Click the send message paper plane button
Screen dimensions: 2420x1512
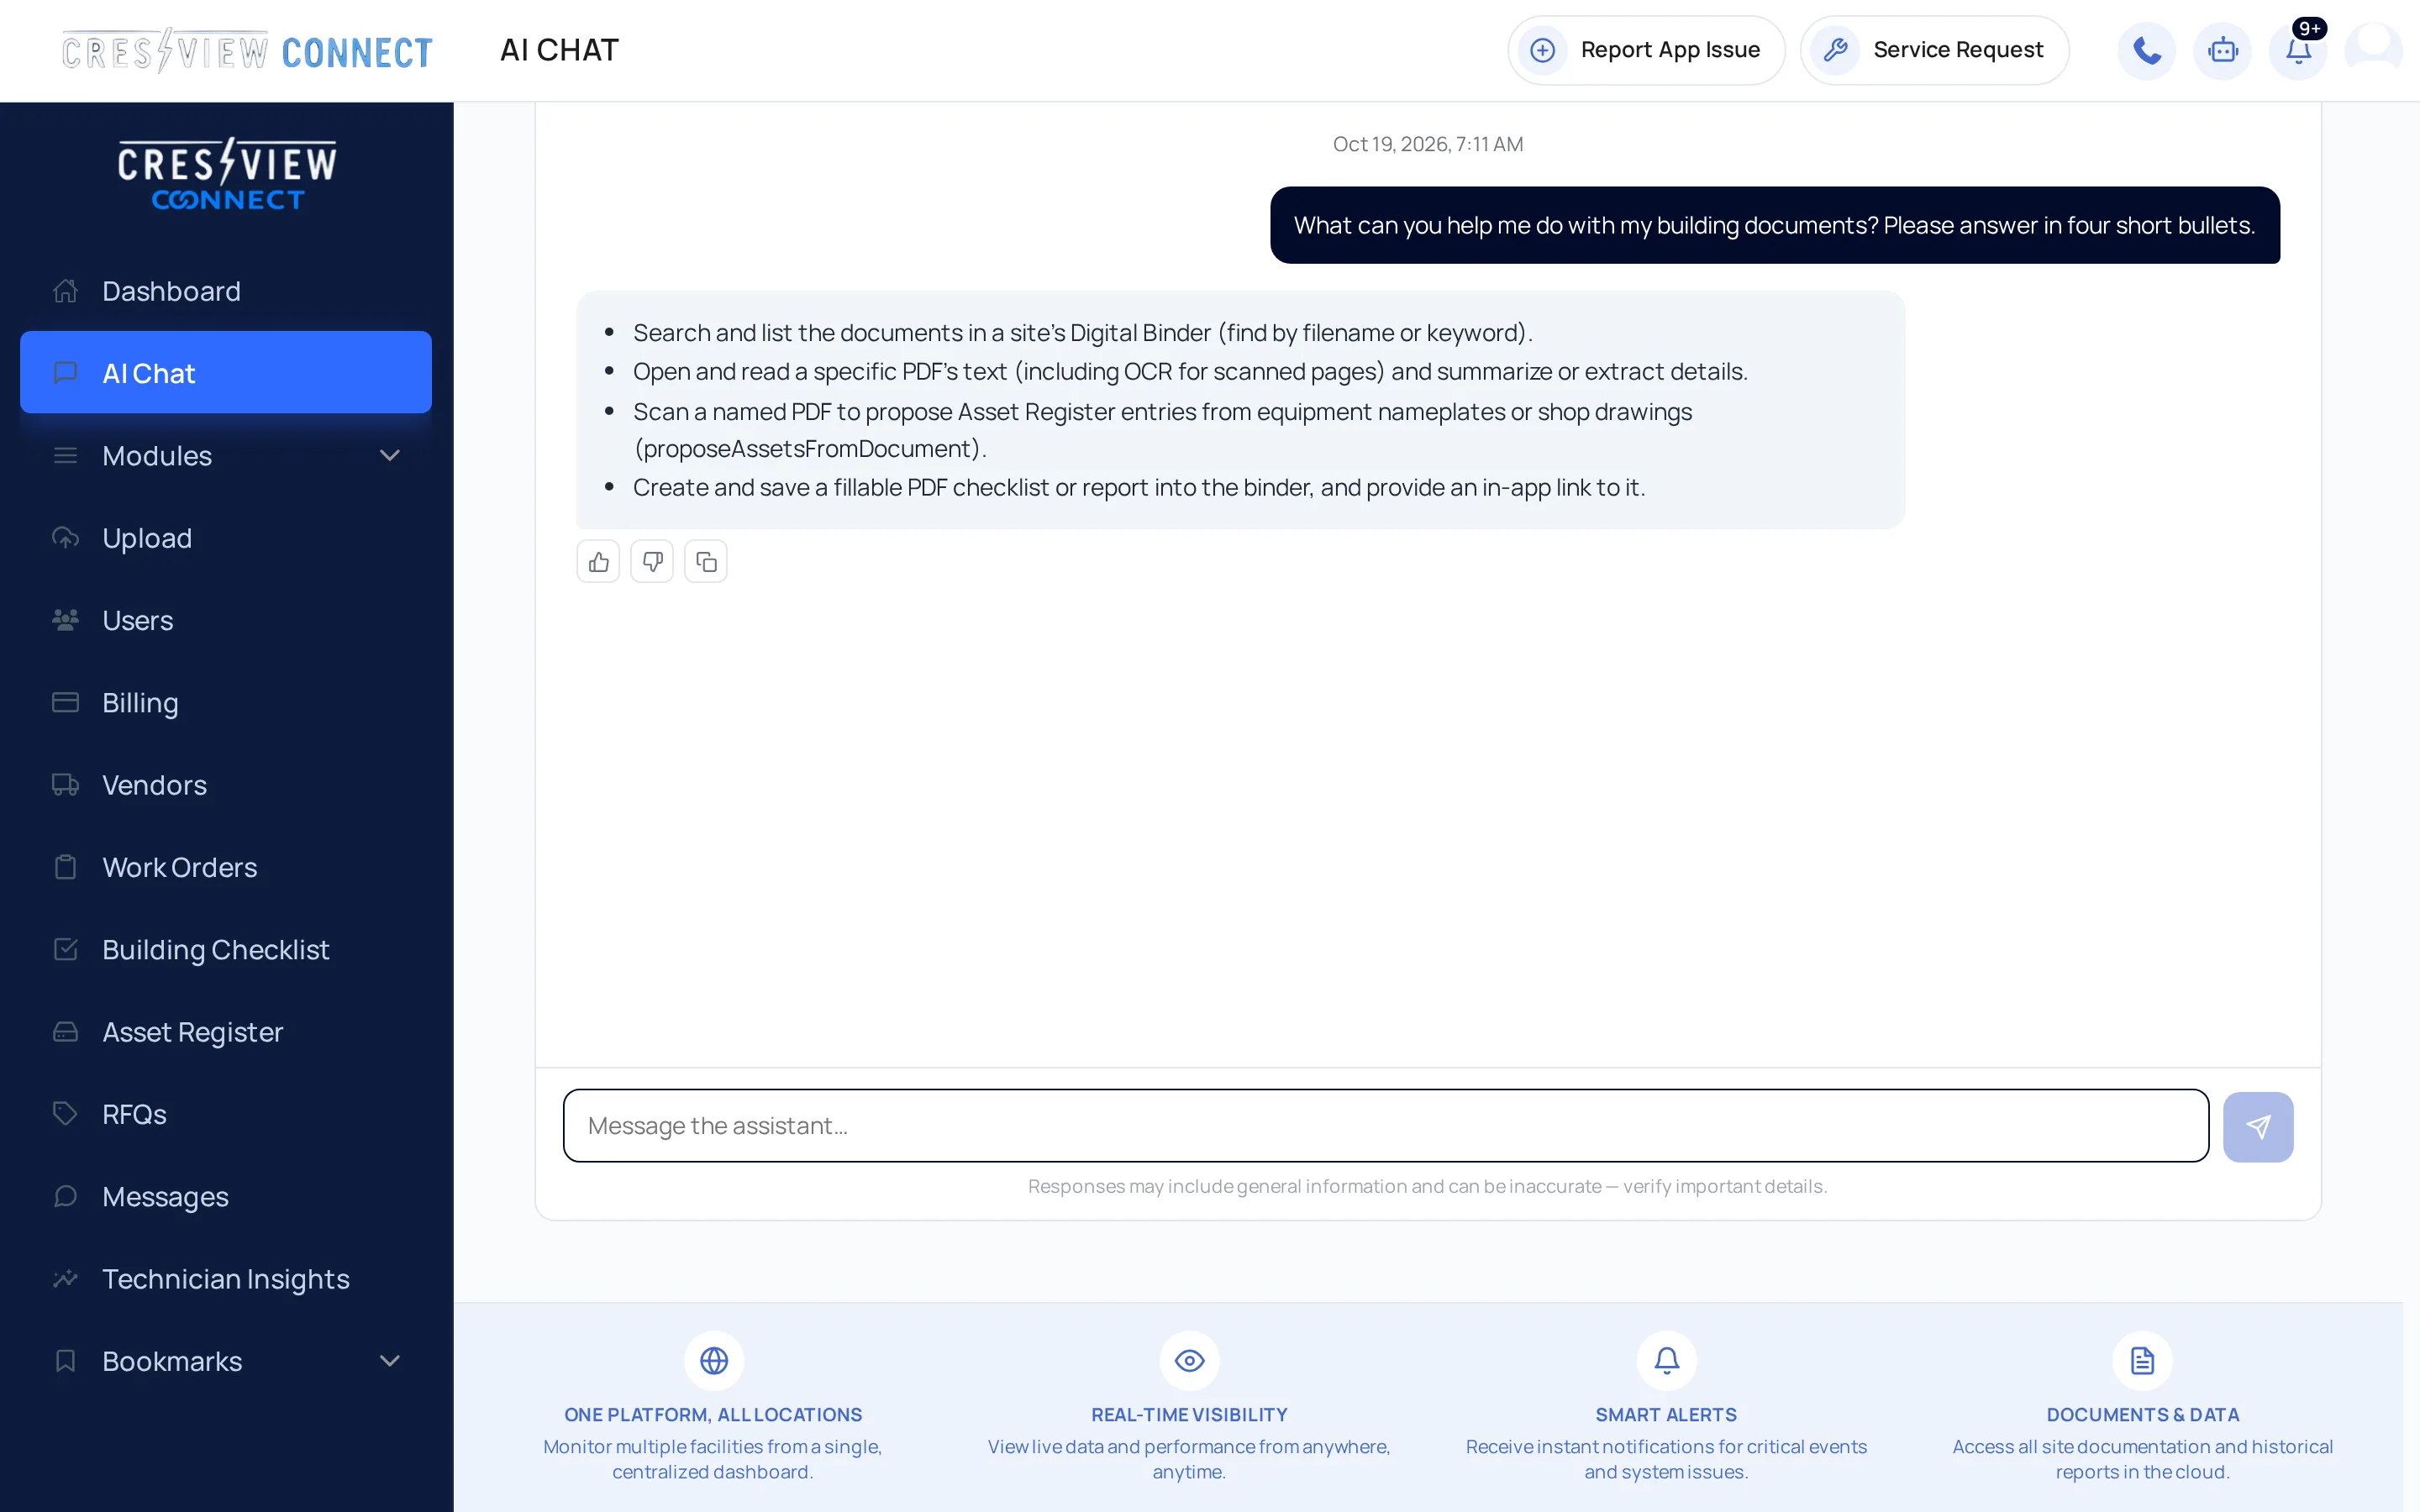[x=2258, y=1126]
